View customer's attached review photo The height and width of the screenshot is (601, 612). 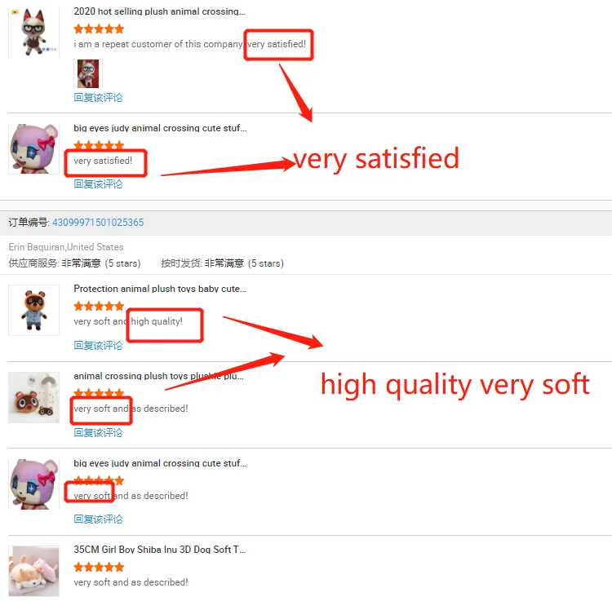(88, 73)
